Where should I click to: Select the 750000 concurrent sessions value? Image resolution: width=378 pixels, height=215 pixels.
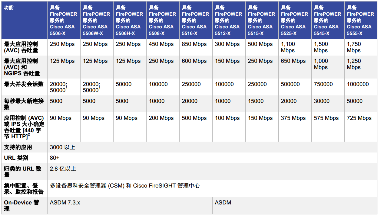pos(323,84)
